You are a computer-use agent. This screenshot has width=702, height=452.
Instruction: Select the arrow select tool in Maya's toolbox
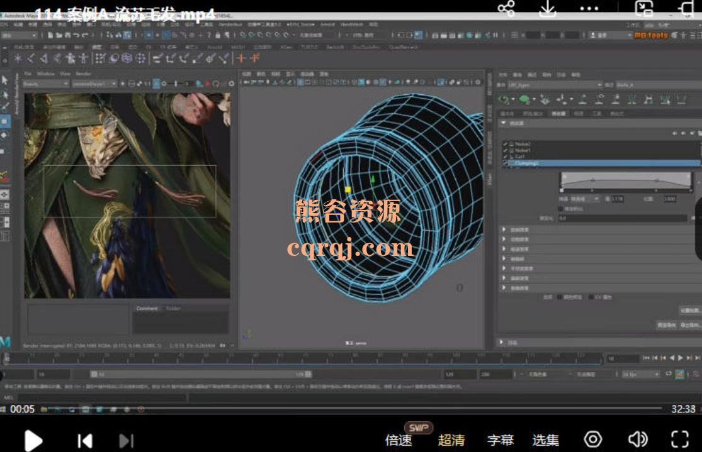(x=5, y=80)
